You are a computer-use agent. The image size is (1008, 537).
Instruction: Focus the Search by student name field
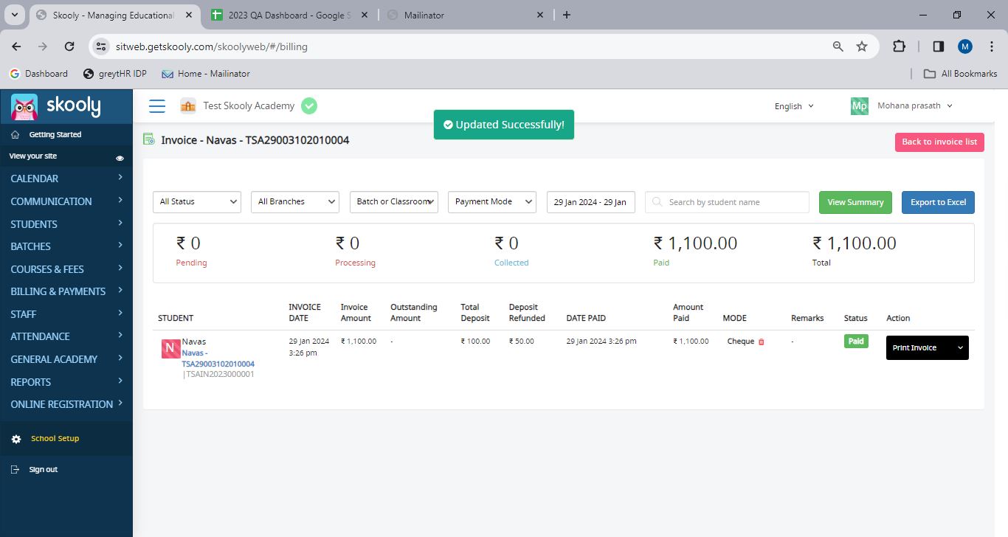click(727, 202)
